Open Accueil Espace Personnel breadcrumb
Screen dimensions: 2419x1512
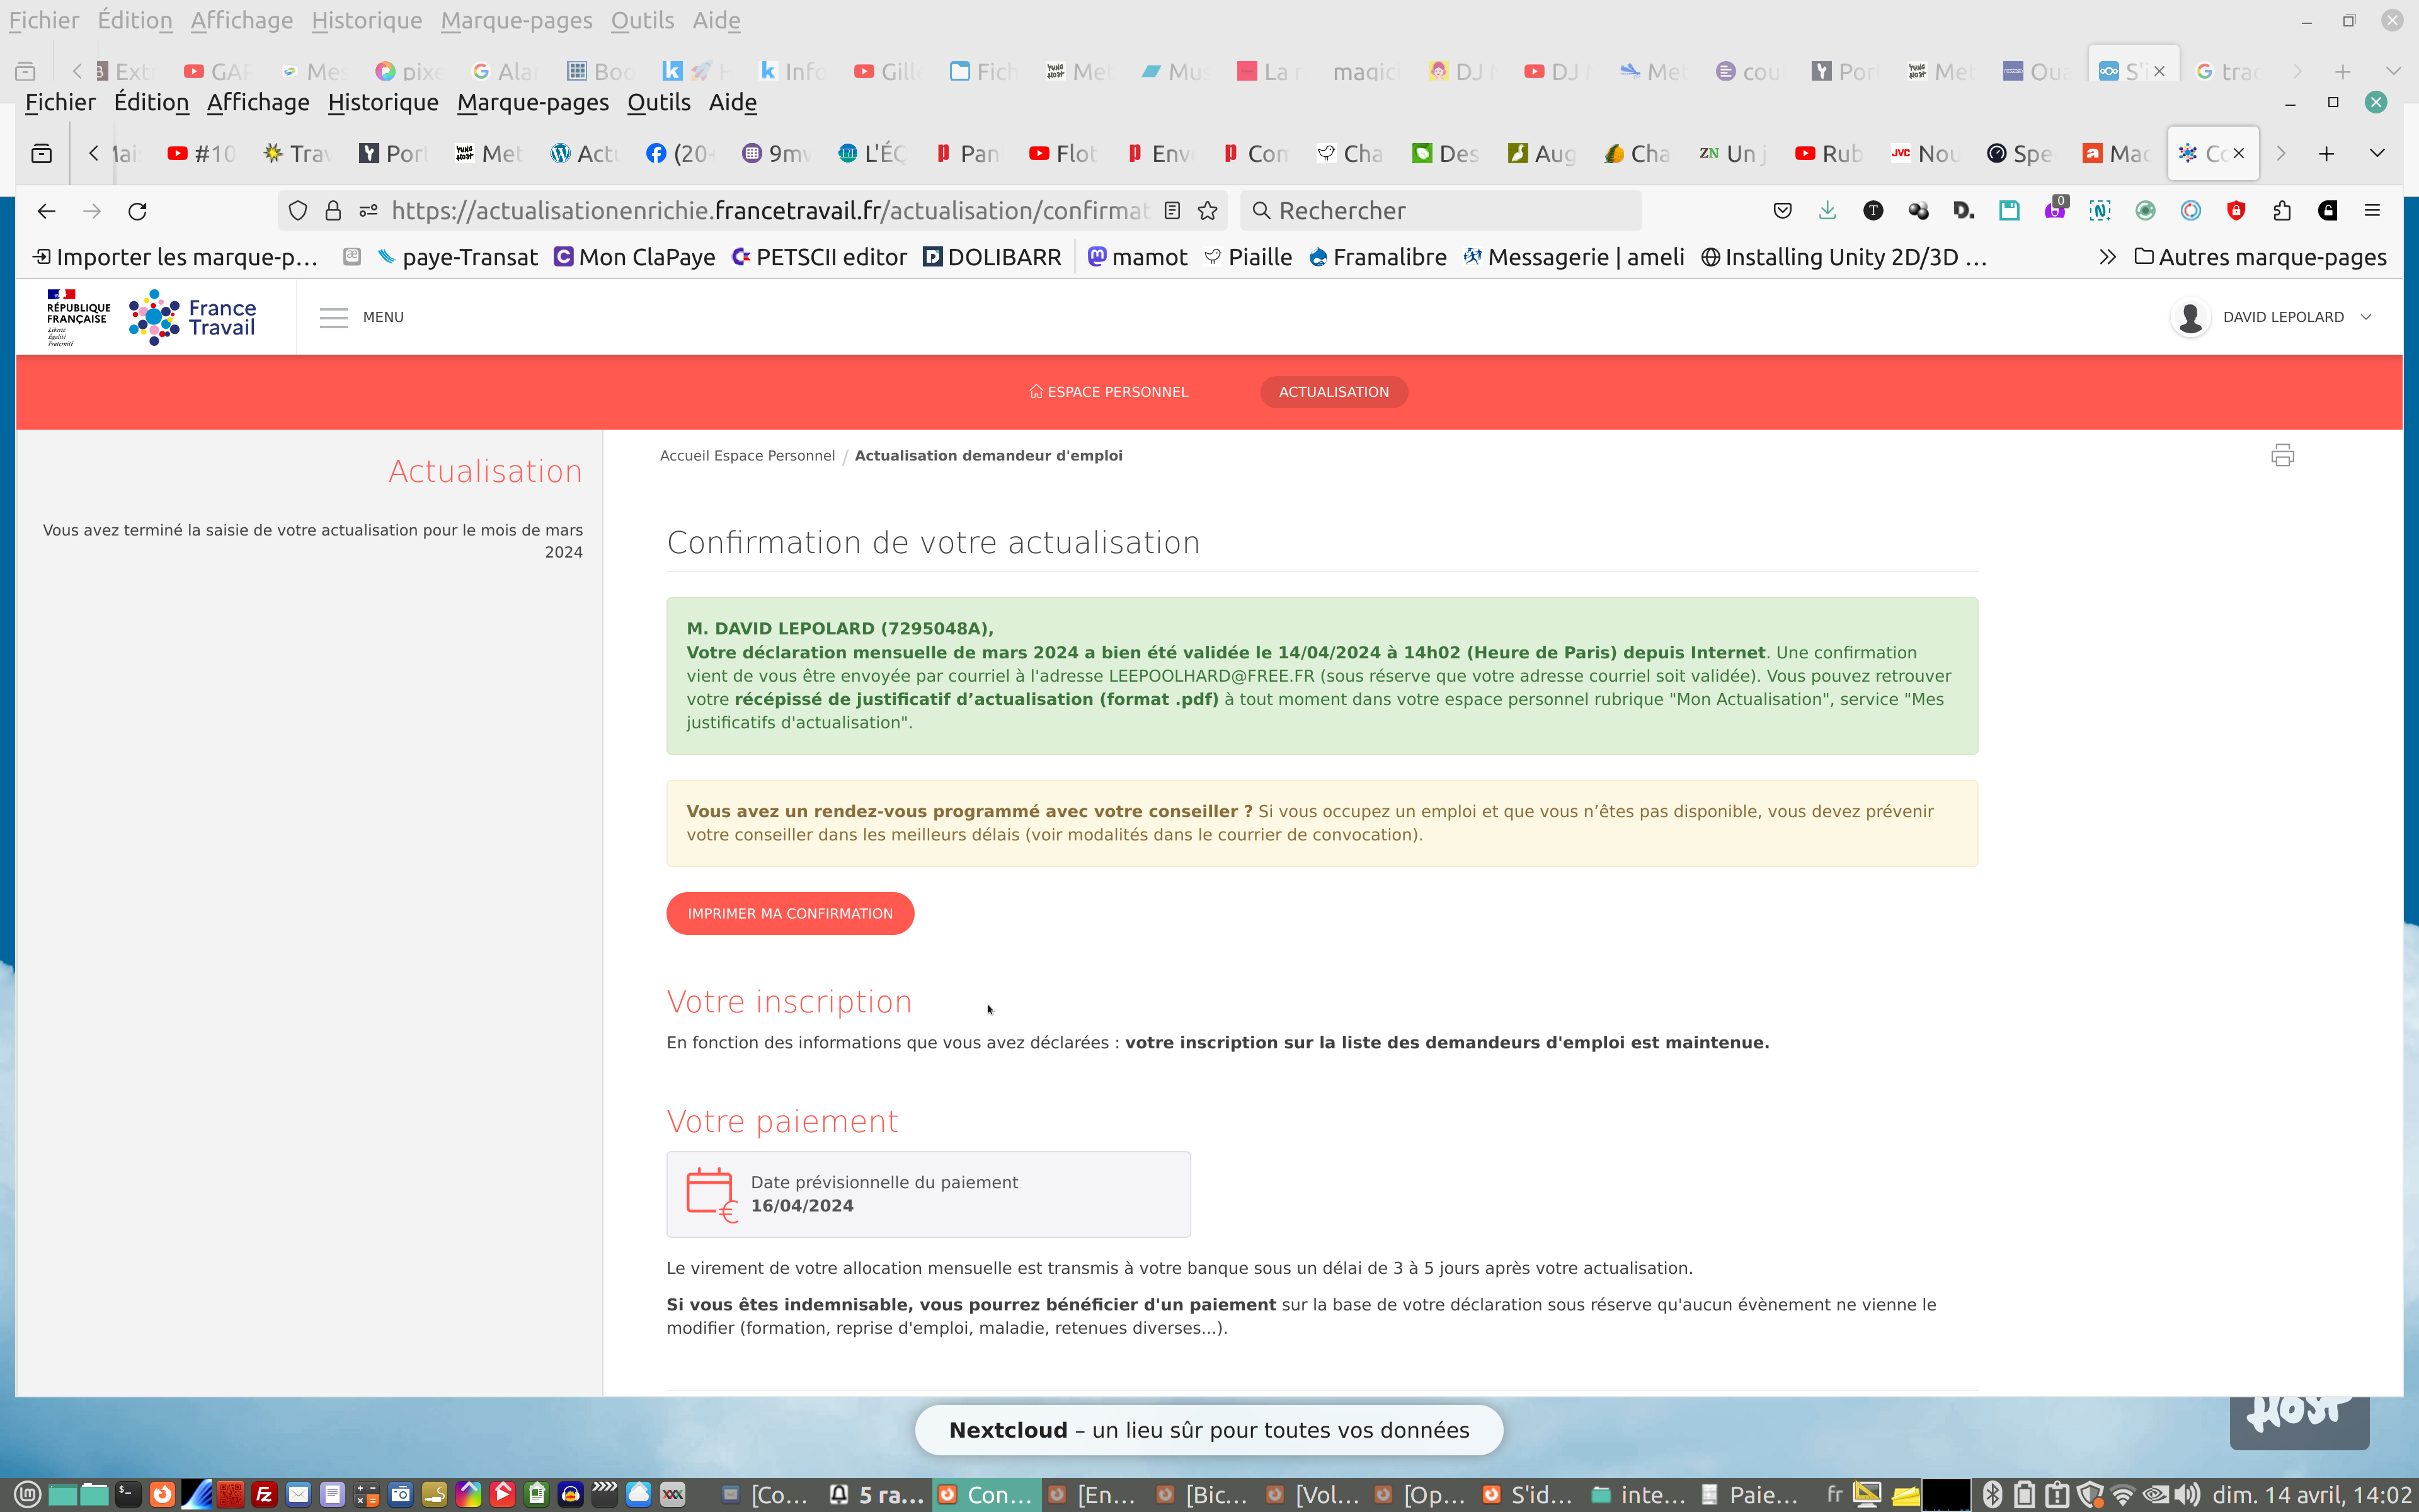(x=746, y=456)
